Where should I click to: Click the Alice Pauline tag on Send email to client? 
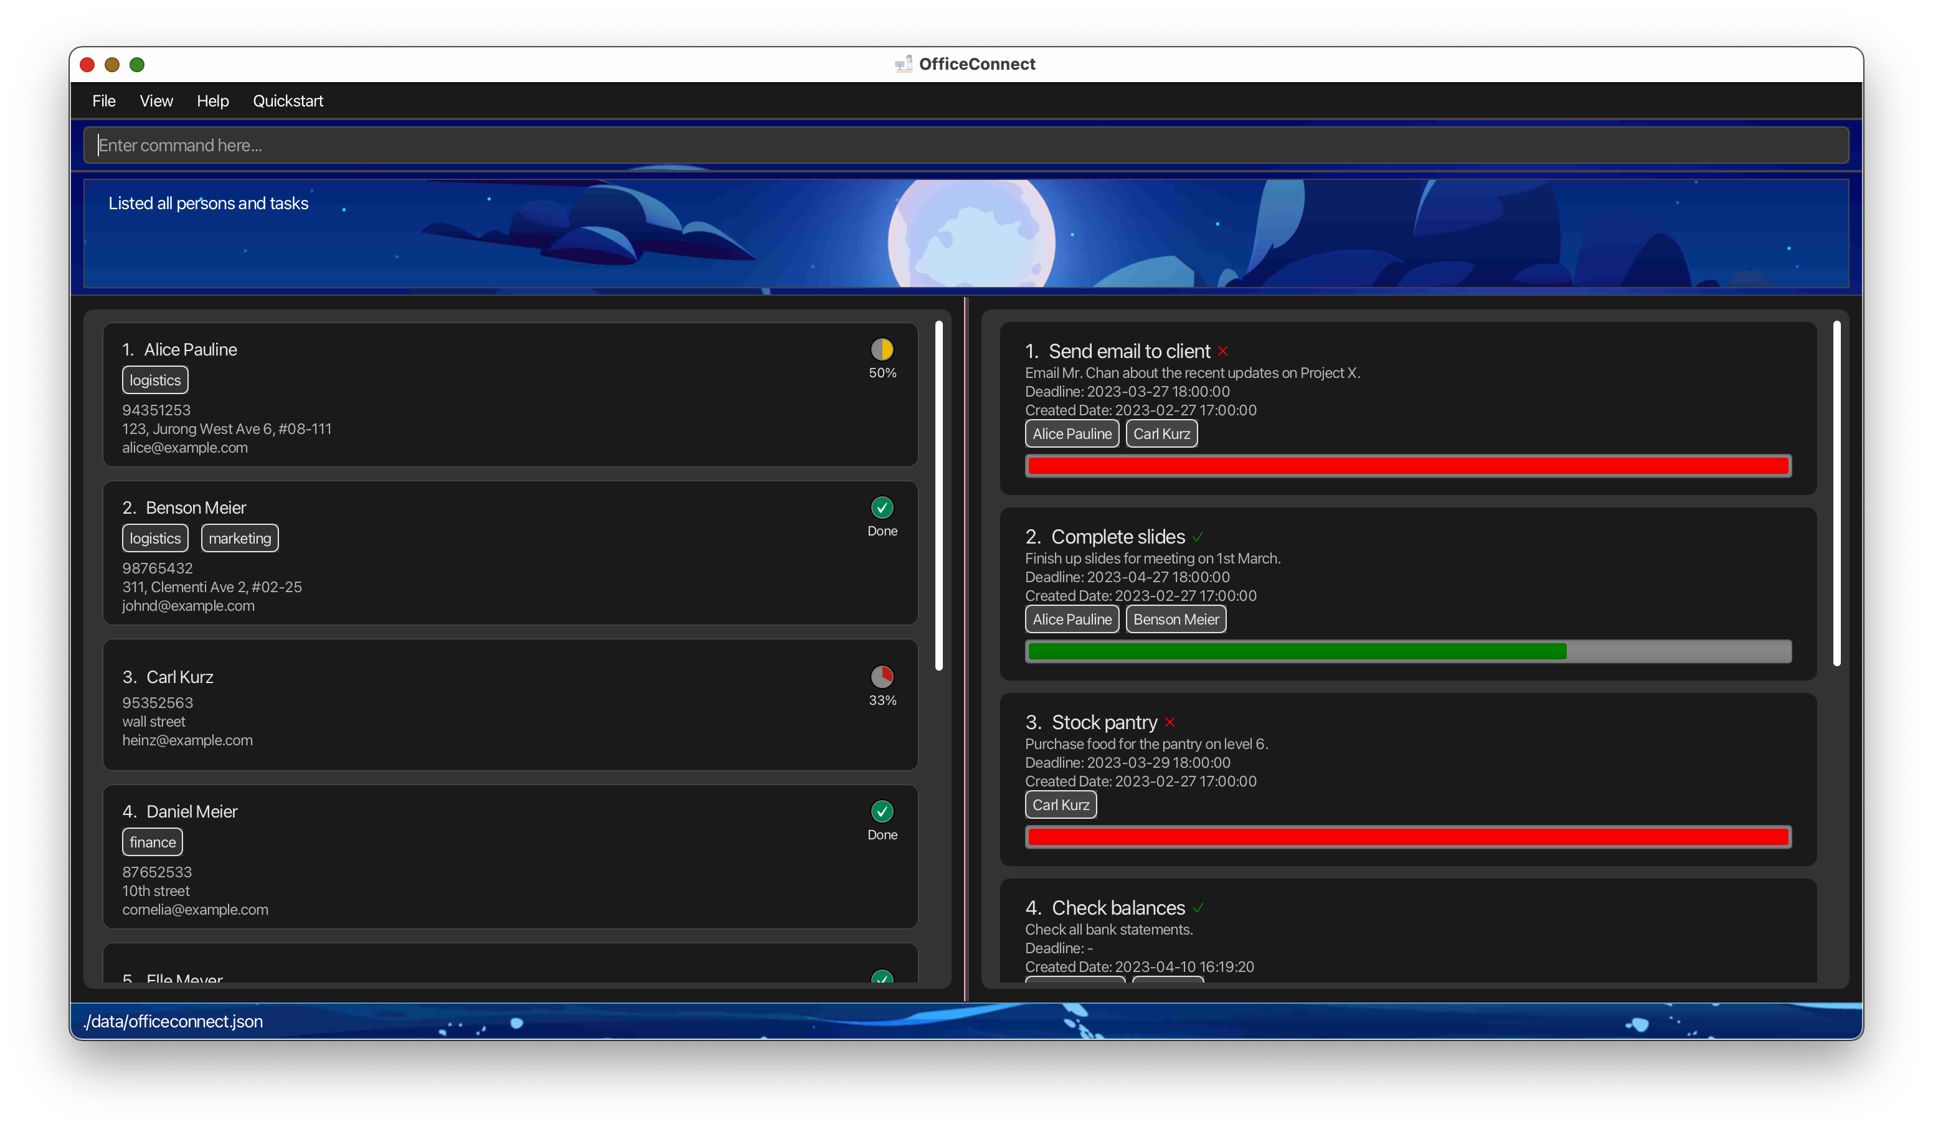1071,434
